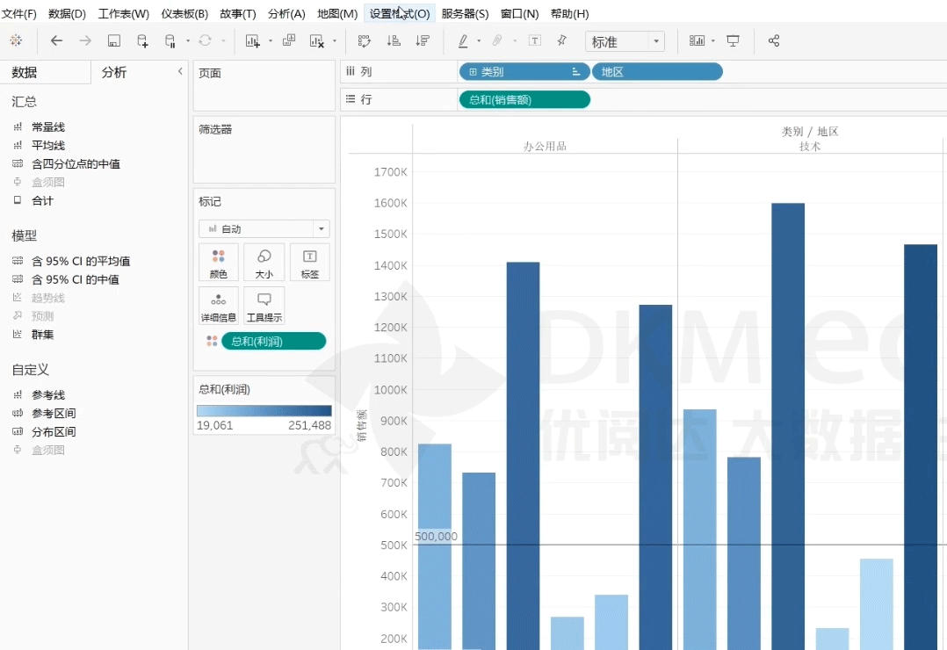947x650 pixels.
Task: Select 群集 under the 模型 section
Action: 42,335
